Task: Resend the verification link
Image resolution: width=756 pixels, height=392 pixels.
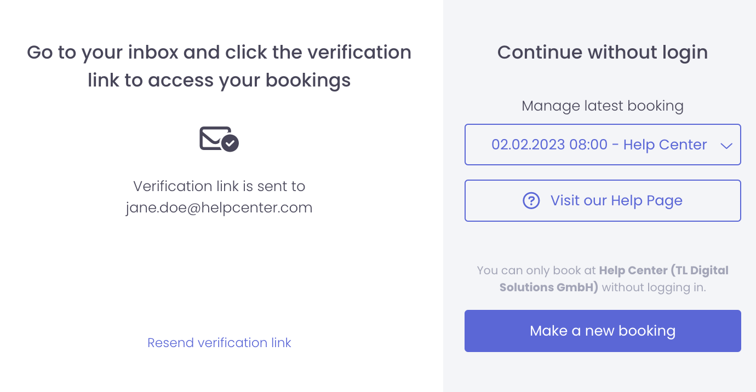Action: (219, 343)
